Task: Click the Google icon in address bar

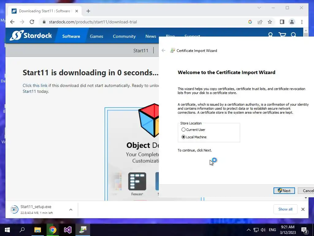Action: point(250,22)
